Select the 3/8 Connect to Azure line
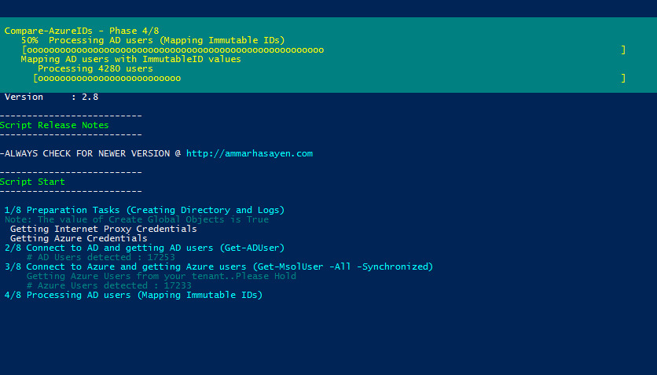657x375 pixels. (x=218, y=267)
